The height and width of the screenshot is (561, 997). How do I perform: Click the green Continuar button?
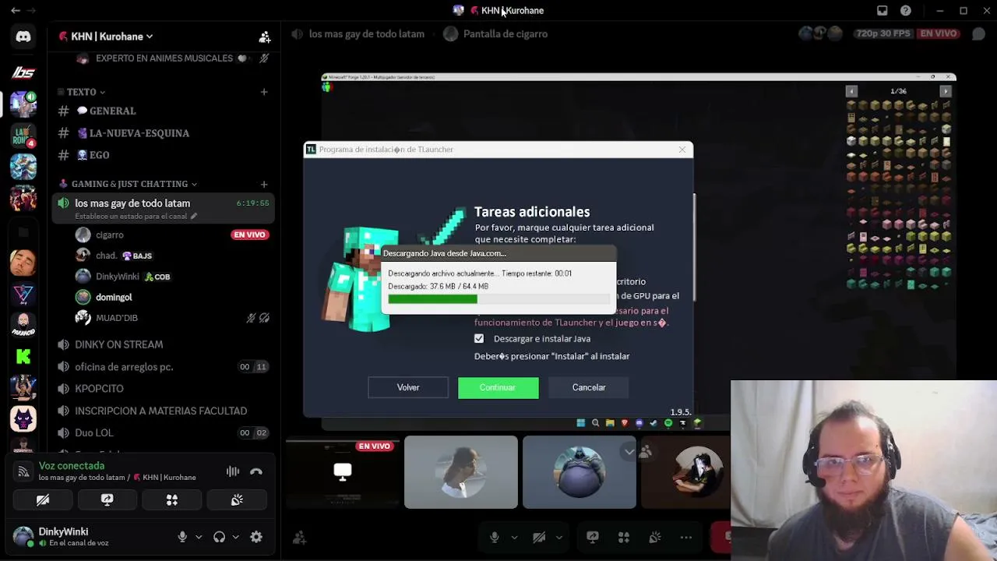[x=498, y=387]
